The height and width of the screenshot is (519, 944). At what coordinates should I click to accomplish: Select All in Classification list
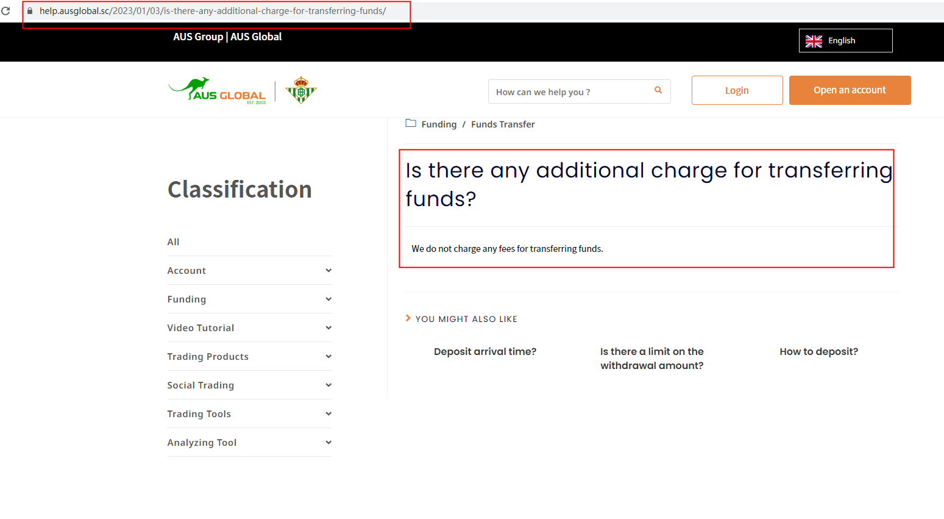click(174, 242)
